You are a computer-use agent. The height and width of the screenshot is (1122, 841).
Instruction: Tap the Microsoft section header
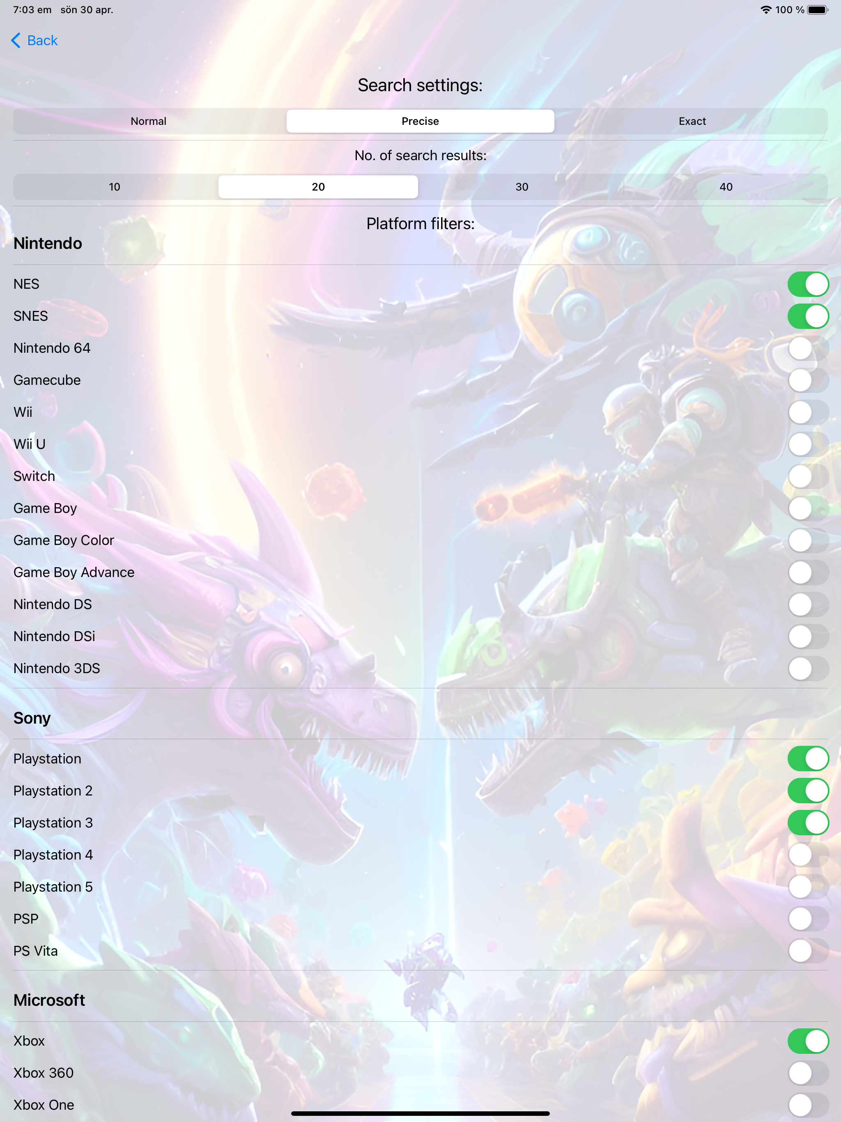click(x=49, y=1000)
